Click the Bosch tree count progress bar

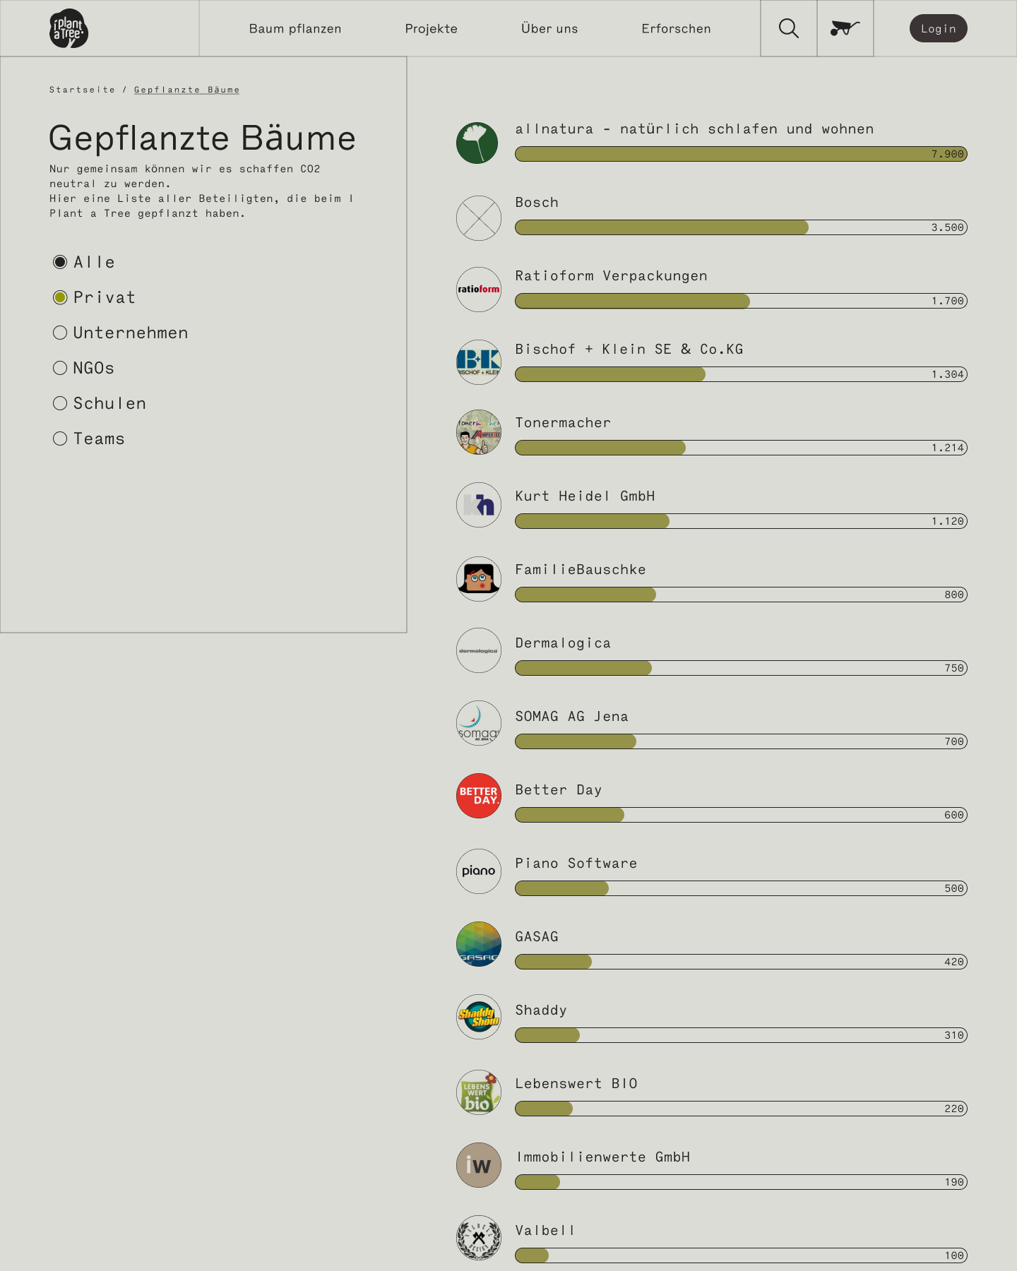740,227
